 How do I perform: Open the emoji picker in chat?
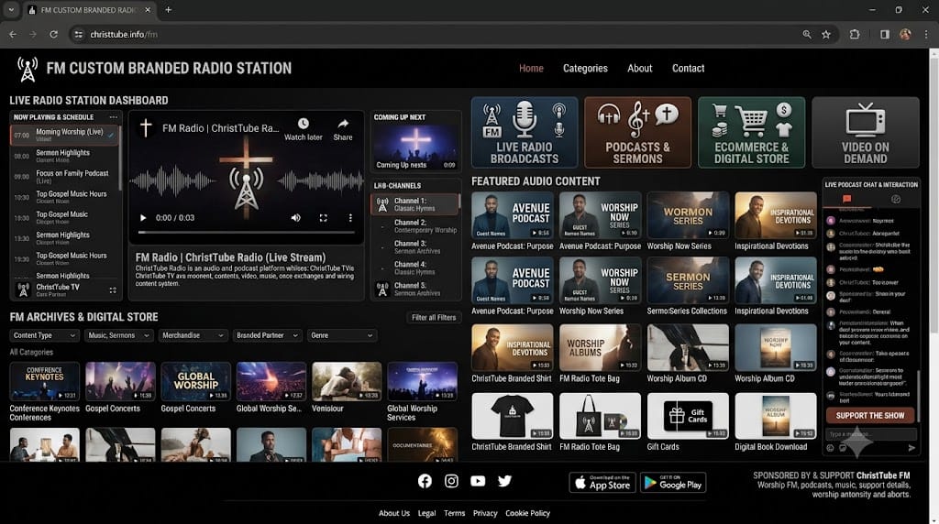pyautogui.click(x=830, y=447)
